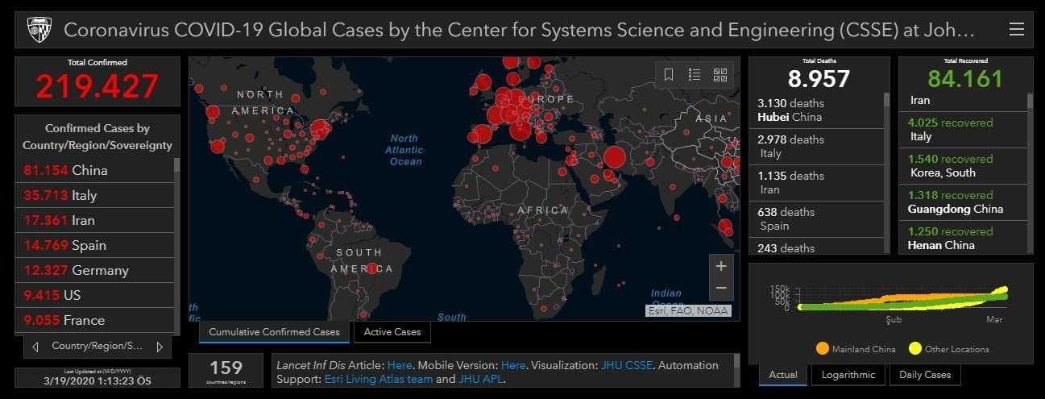Image resolution: width=1045 pixels, height=399 pixels.
Task: Select 17.361 Iran in country list
Action: pos(93,220)
